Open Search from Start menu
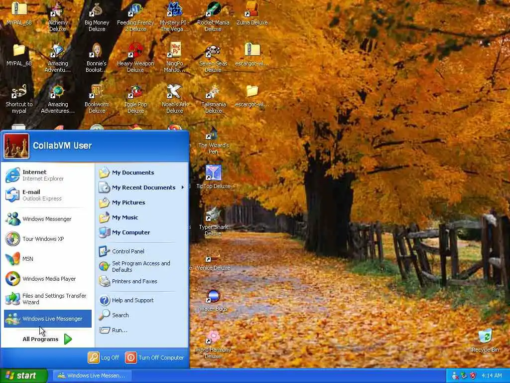 click(142, 315)
